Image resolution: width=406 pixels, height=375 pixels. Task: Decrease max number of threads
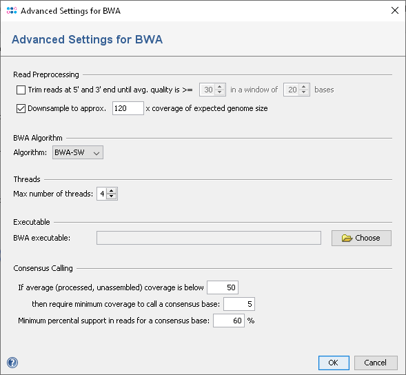click(112, 196)
